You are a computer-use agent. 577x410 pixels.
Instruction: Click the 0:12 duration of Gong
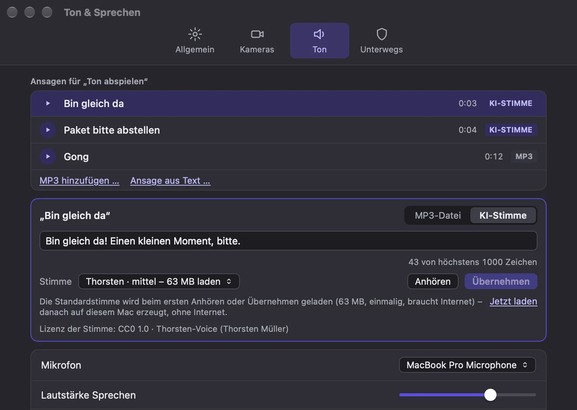(x=493, y=156)
